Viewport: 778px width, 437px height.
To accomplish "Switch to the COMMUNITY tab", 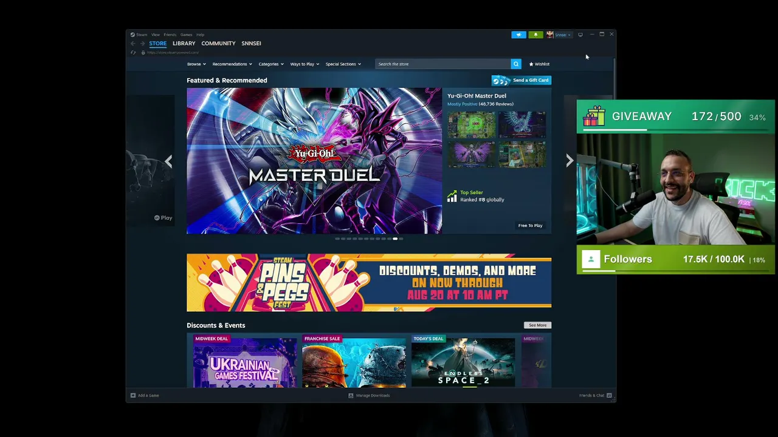I will pos(218,43).
